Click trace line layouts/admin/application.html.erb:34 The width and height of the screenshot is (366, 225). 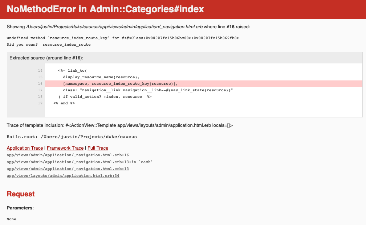(x=63, y=176)
